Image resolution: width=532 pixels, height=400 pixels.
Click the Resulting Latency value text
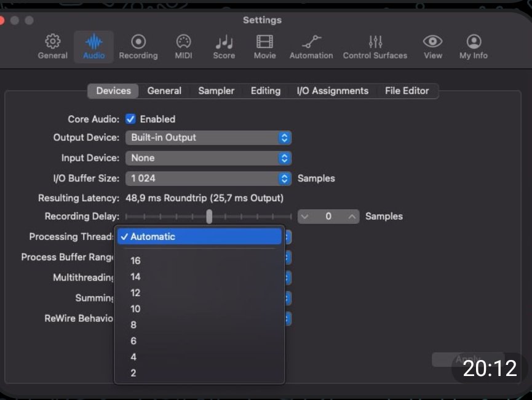204,198
